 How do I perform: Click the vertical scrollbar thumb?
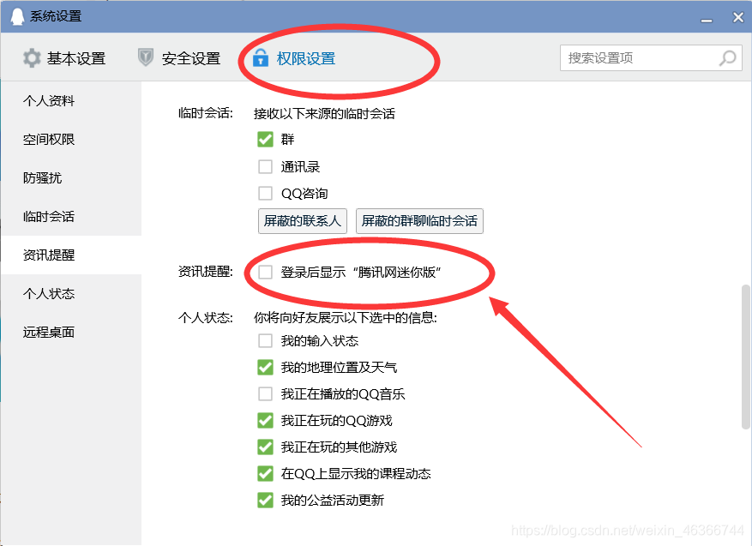[745, 357]
